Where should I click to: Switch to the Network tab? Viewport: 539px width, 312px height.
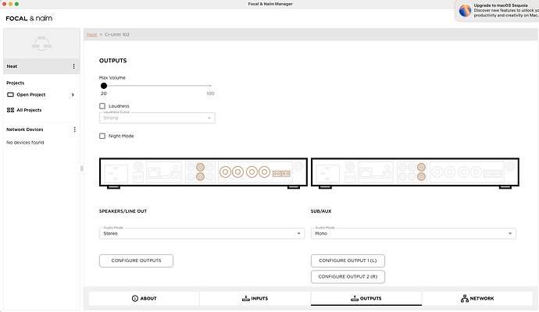pos(477,298)
